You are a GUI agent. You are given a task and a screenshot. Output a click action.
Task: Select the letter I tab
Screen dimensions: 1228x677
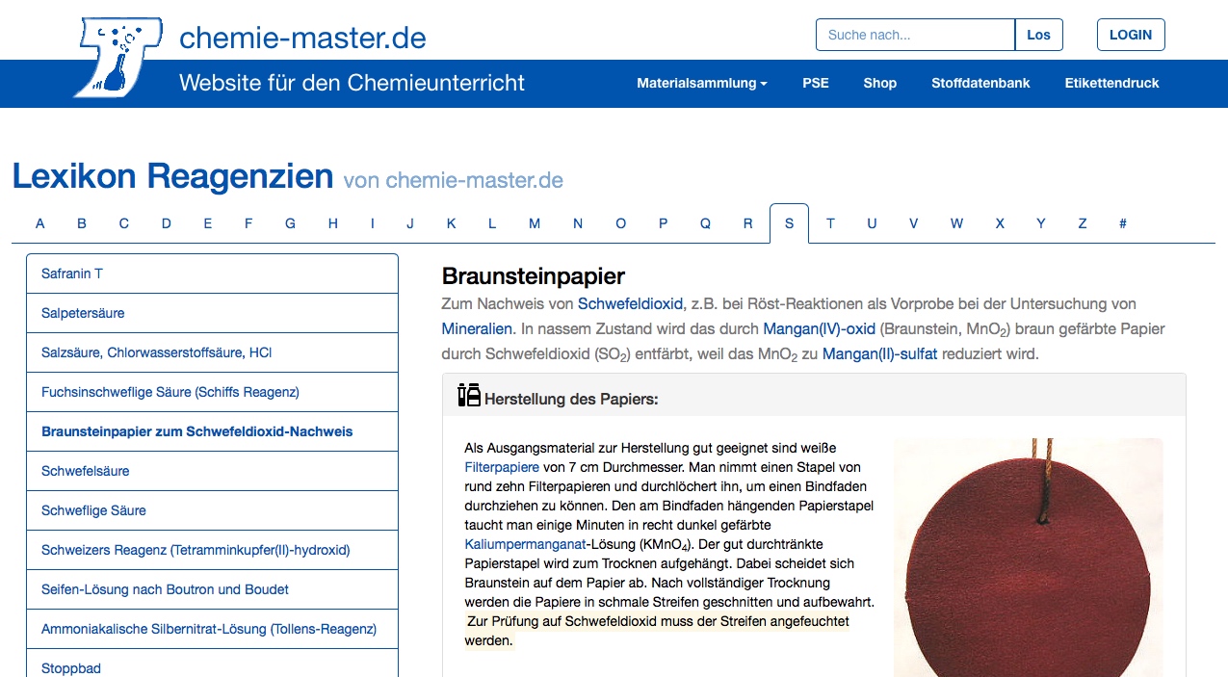pyautogui.click(x=373, y=223)
